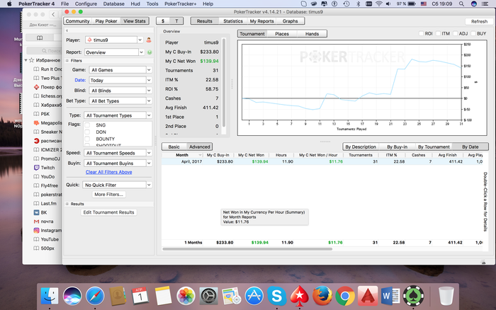
Task: Check the BOUNTY flag checkbox
Action: (x=87, y=139)
